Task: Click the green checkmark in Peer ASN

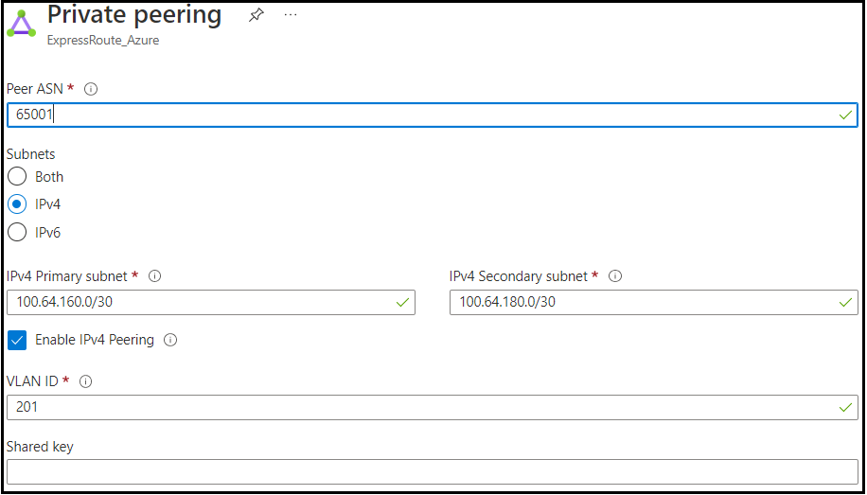Action: coord(845,115)
